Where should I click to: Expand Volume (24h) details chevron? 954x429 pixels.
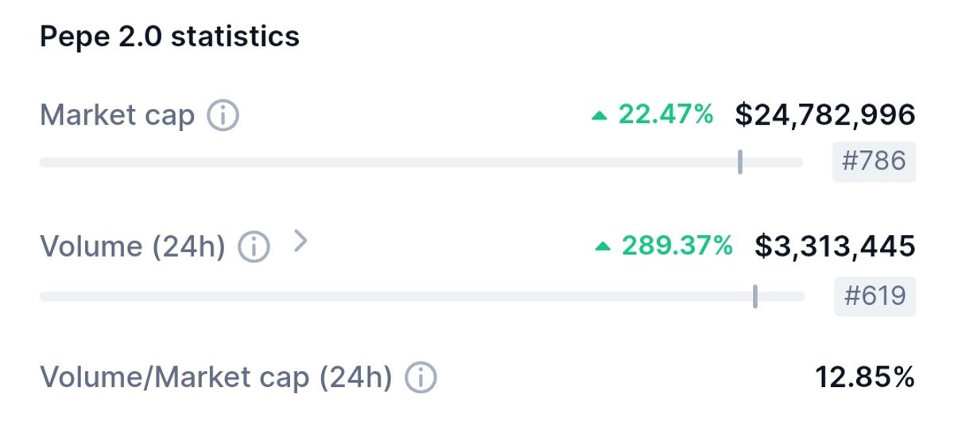(300, 241)
